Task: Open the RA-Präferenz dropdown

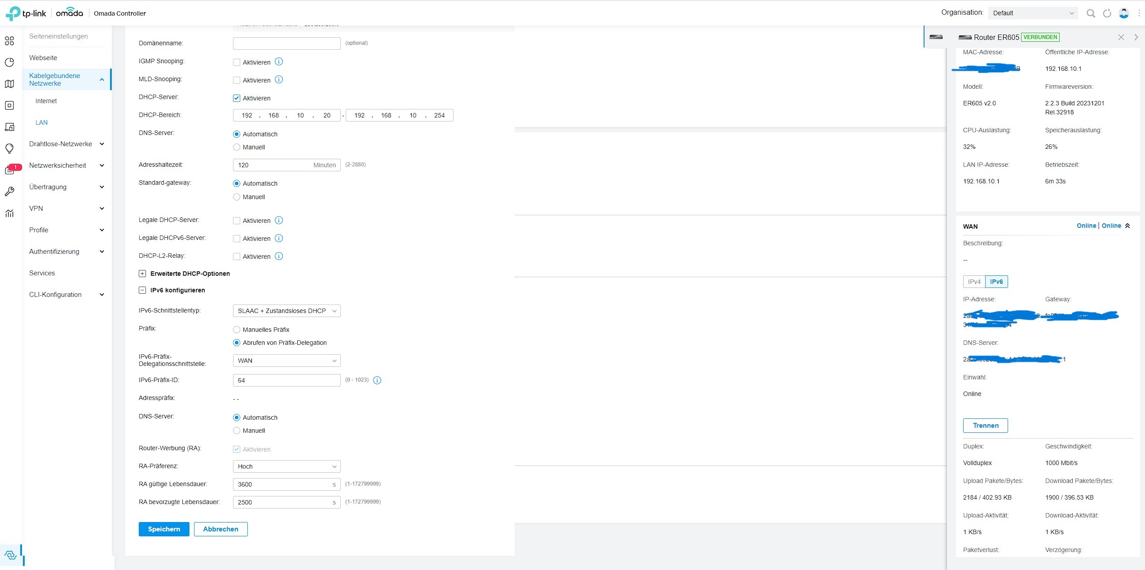Action: pos(286,466)
